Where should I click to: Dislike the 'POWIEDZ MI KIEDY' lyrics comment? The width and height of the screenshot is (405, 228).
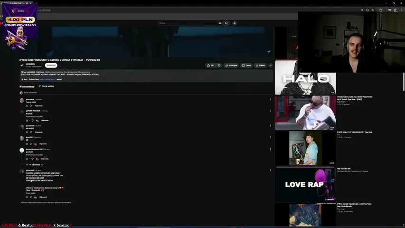(x=31, y=197)
